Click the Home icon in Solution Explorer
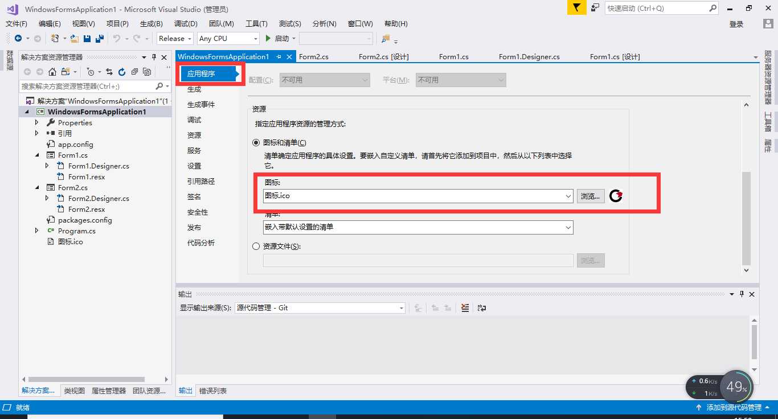 [x=52, y=72]
